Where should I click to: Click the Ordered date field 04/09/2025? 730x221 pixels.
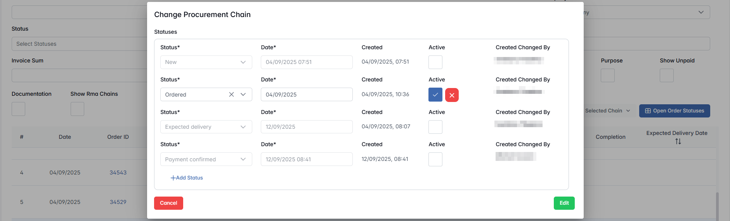pos(306,95)
